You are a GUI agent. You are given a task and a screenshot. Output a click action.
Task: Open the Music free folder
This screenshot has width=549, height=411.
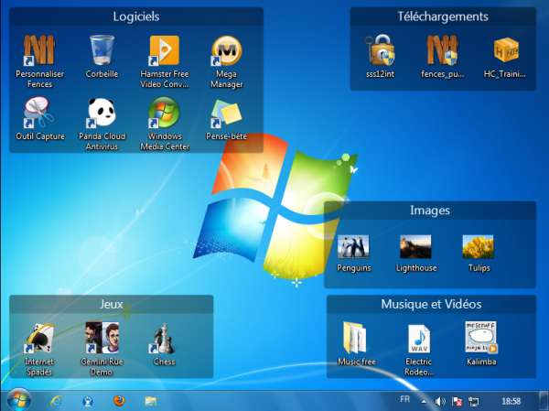(355, 338)
